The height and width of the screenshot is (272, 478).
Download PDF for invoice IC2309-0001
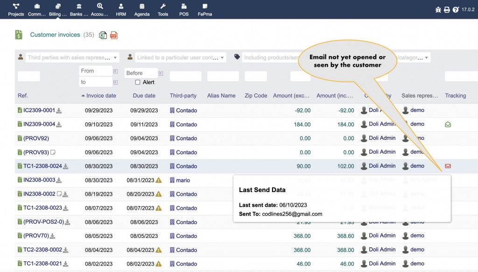(59, 111)
